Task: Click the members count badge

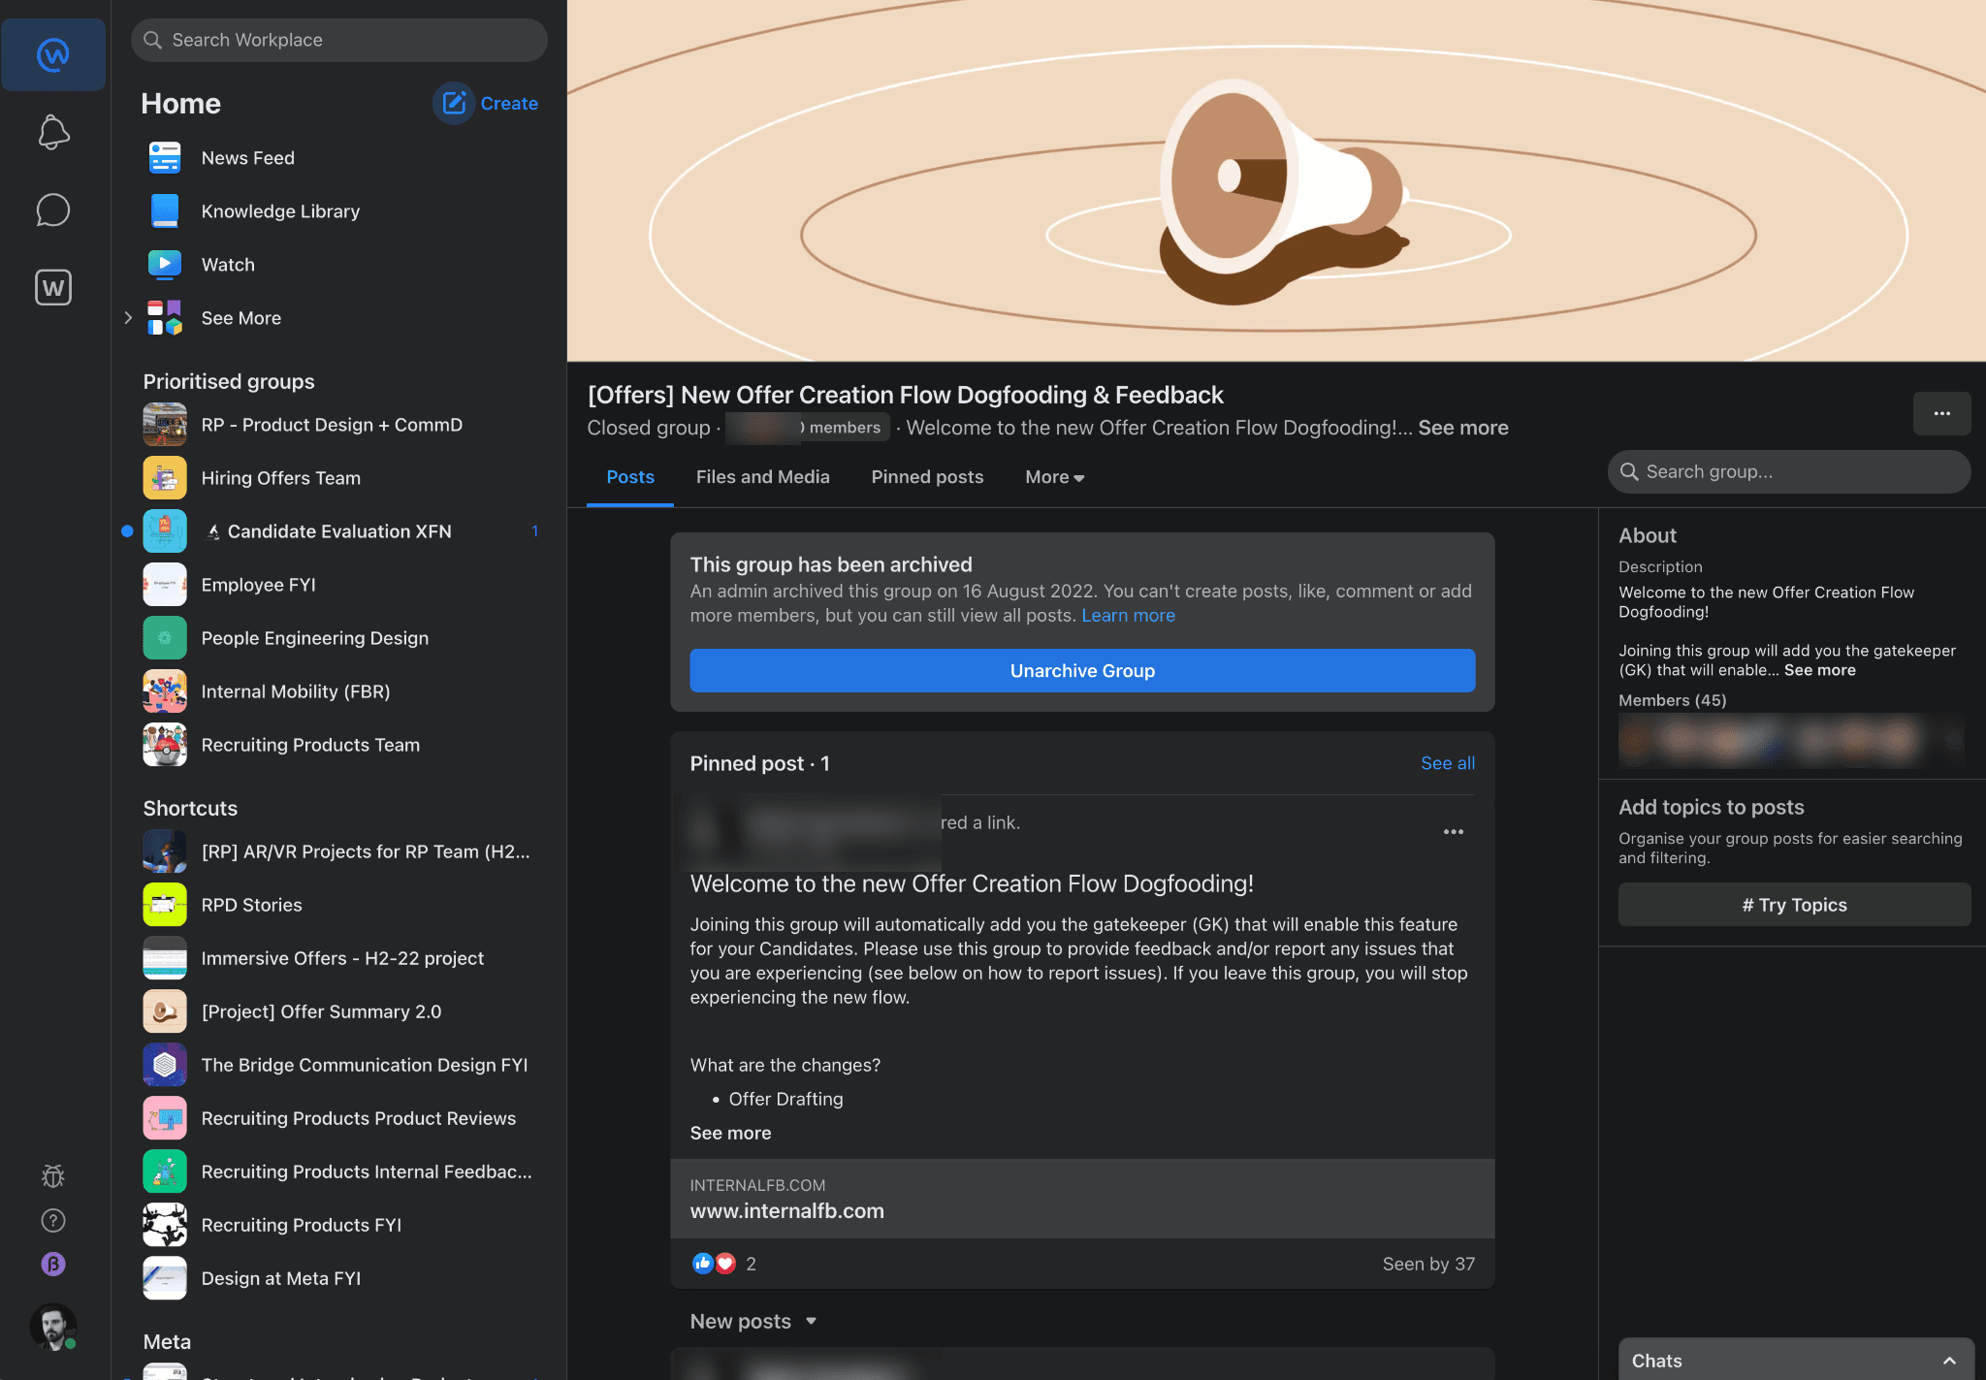Action: [808, 427]
